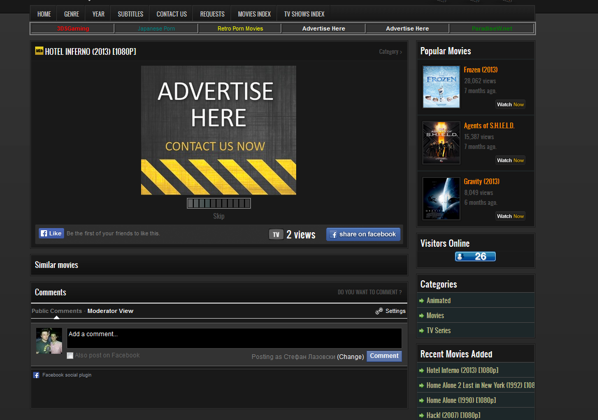The height and width of the screenshot is (420, 598).
Task: Click the Add a comment text field
Action: point(234,338)
